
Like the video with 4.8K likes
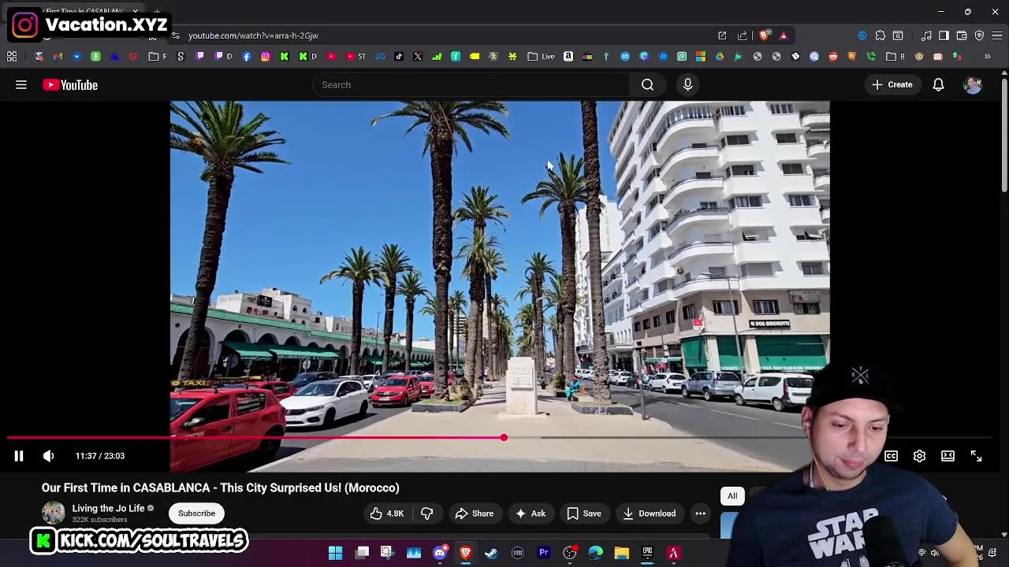(x=386, y=513)
